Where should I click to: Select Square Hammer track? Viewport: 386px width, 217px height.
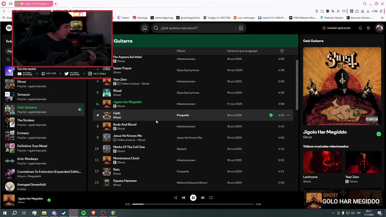click(x=193, y=183)
